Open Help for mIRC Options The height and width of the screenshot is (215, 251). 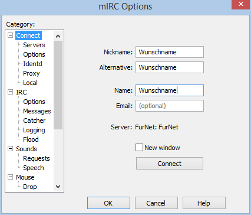204,203
